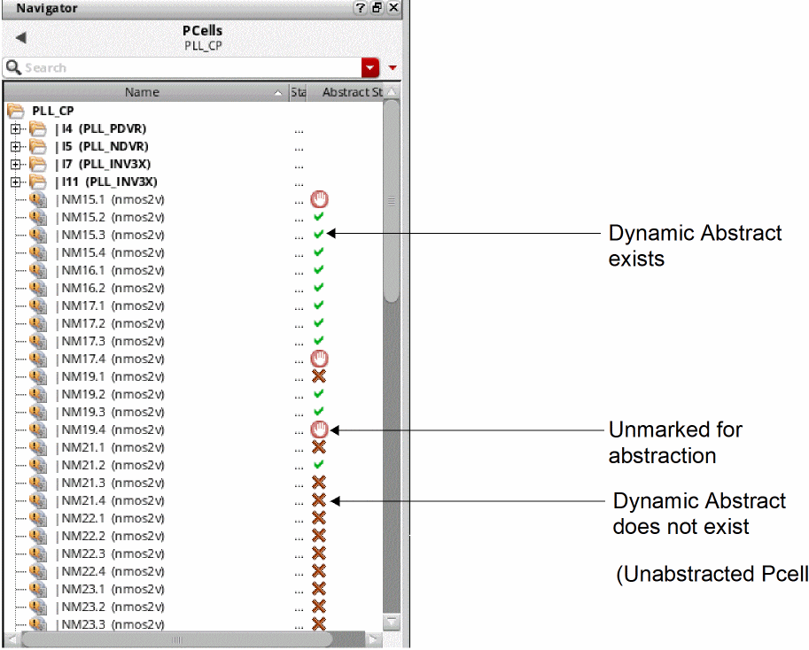Expand the I7 (PLL_INV3X) tree node
The image size is (809, 650).
tap(15, 165)
